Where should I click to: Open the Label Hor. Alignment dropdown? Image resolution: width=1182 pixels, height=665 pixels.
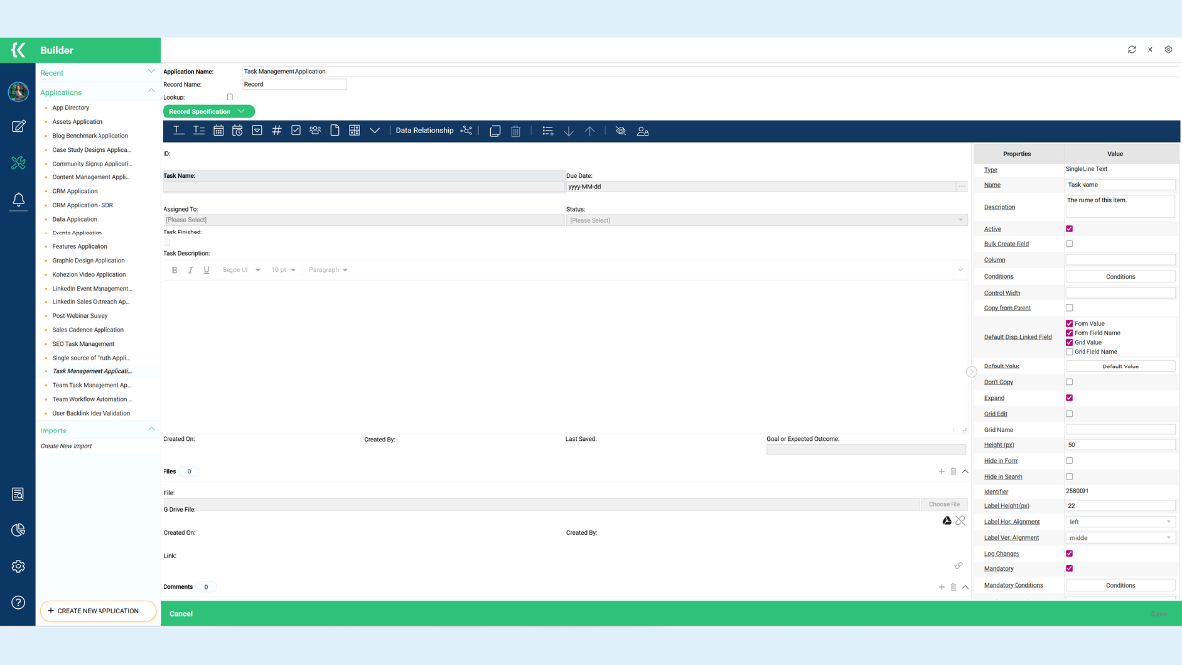pos(1121,522)
